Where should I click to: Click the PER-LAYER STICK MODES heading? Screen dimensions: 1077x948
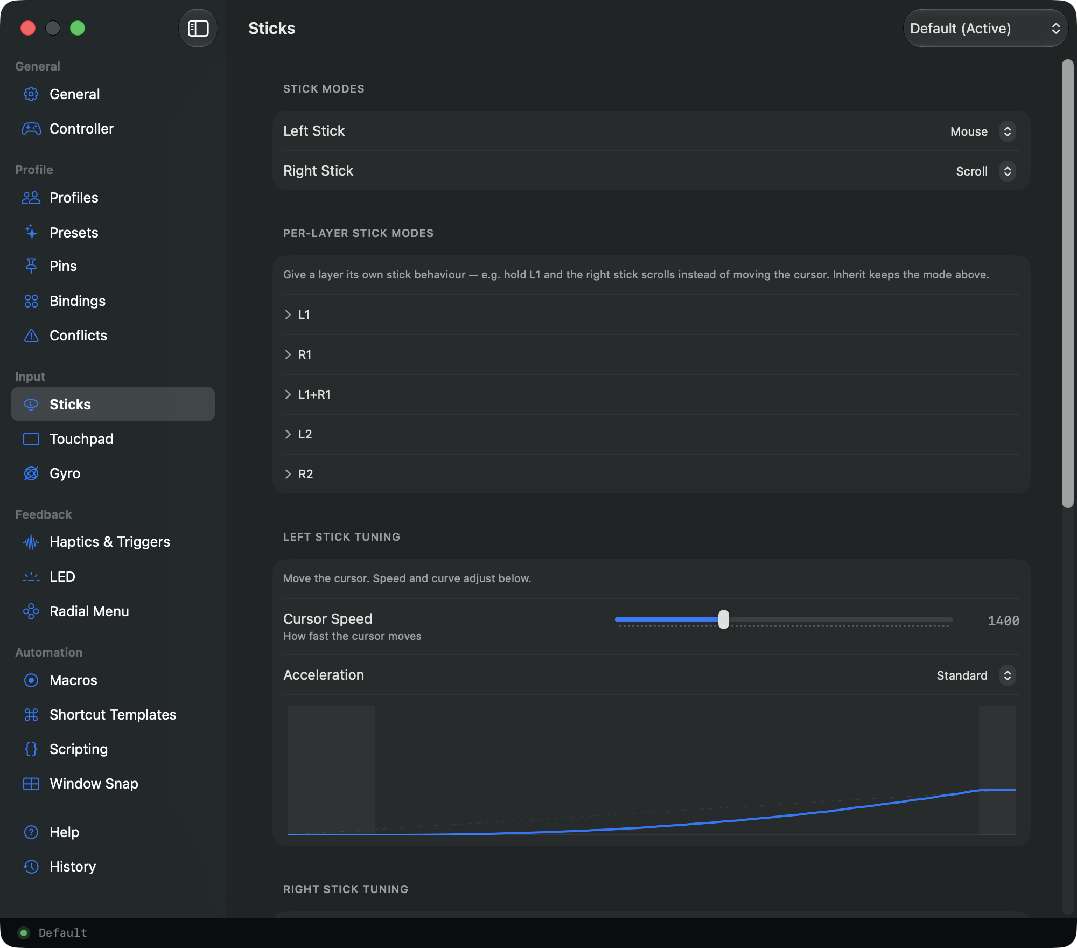click(x=358, y=233)
